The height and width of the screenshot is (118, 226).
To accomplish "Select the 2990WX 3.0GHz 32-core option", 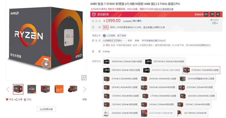I will [123, 62].
